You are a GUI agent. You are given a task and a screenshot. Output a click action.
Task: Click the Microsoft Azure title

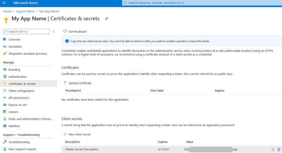[26, 3]
